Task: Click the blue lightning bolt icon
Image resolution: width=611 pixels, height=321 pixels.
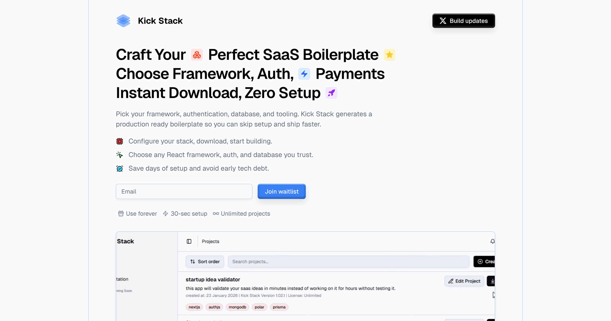Action: [x=304, y=74]
